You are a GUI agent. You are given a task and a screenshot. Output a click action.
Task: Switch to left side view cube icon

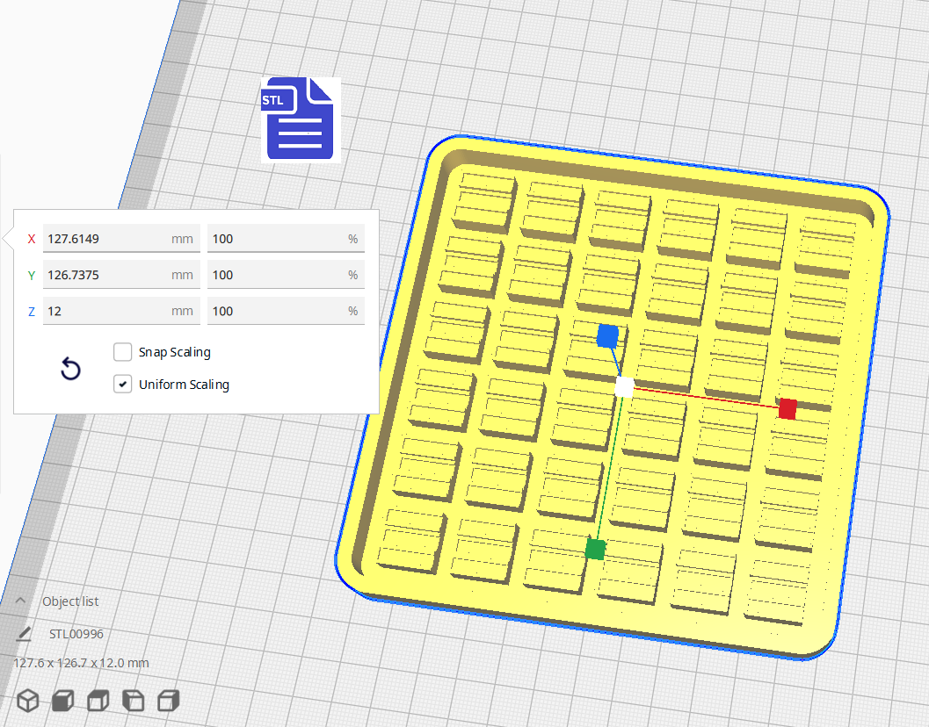[133, 700]
